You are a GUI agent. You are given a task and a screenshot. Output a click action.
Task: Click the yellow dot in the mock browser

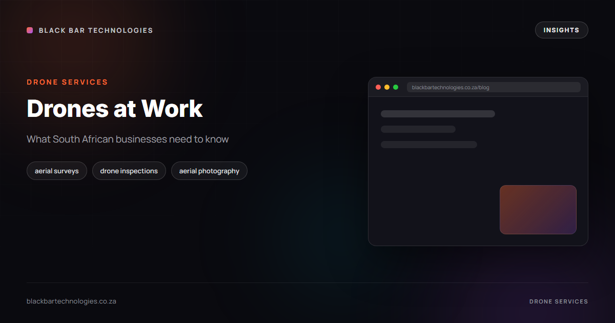click(x=387, y=87)
